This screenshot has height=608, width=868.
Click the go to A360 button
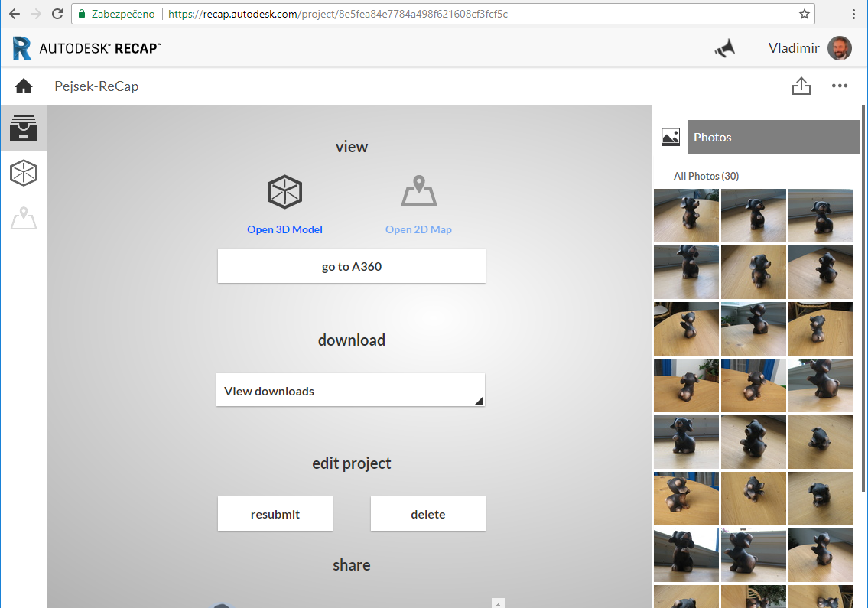click(352, 266)
